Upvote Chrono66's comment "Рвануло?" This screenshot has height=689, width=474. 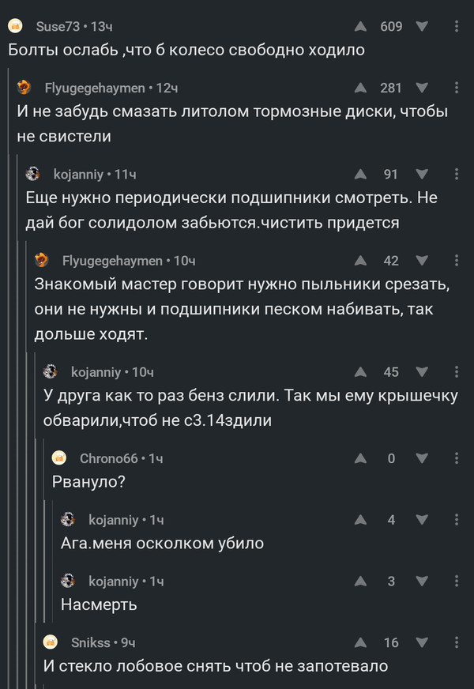point(361,457)
